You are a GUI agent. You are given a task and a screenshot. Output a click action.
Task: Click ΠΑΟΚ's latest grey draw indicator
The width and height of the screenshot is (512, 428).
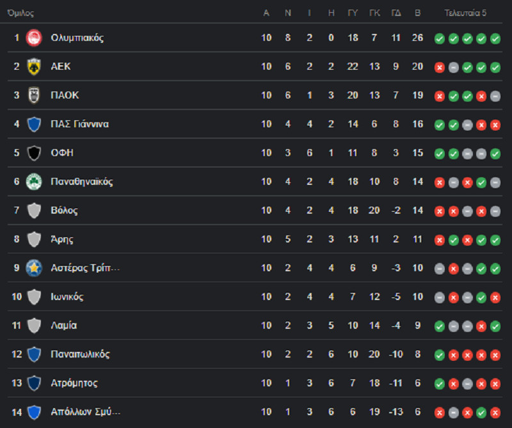click(495, 96)
